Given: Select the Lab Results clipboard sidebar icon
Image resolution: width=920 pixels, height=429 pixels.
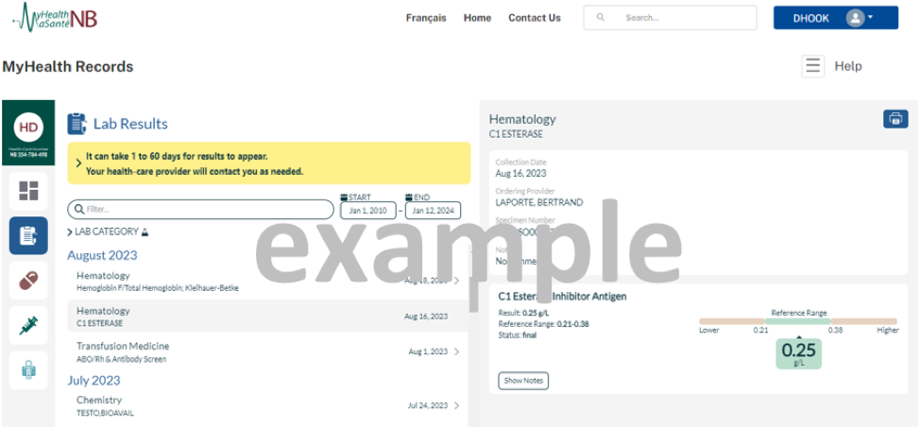Looking at the screenshot, I should [28, 236].
